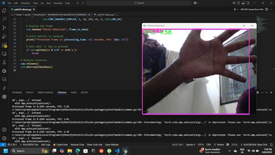275x155 pixels.
Task: Open the Accounts menu icon
Action: 4,130
